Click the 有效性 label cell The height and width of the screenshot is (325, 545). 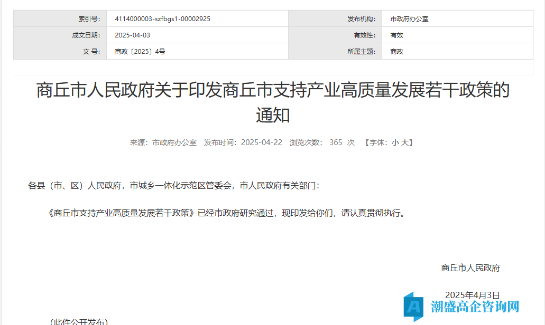click(336, 35)
